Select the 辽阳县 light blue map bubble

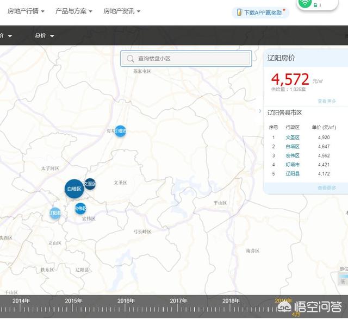click(55, 214)
